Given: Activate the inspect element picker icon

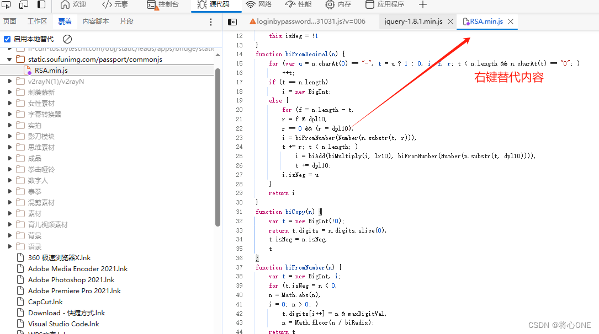Looking at the screenshot, I should pos(6,4).
